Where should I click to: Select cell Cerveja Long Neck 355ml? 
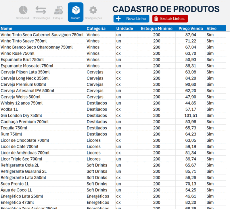pos(43,78)
